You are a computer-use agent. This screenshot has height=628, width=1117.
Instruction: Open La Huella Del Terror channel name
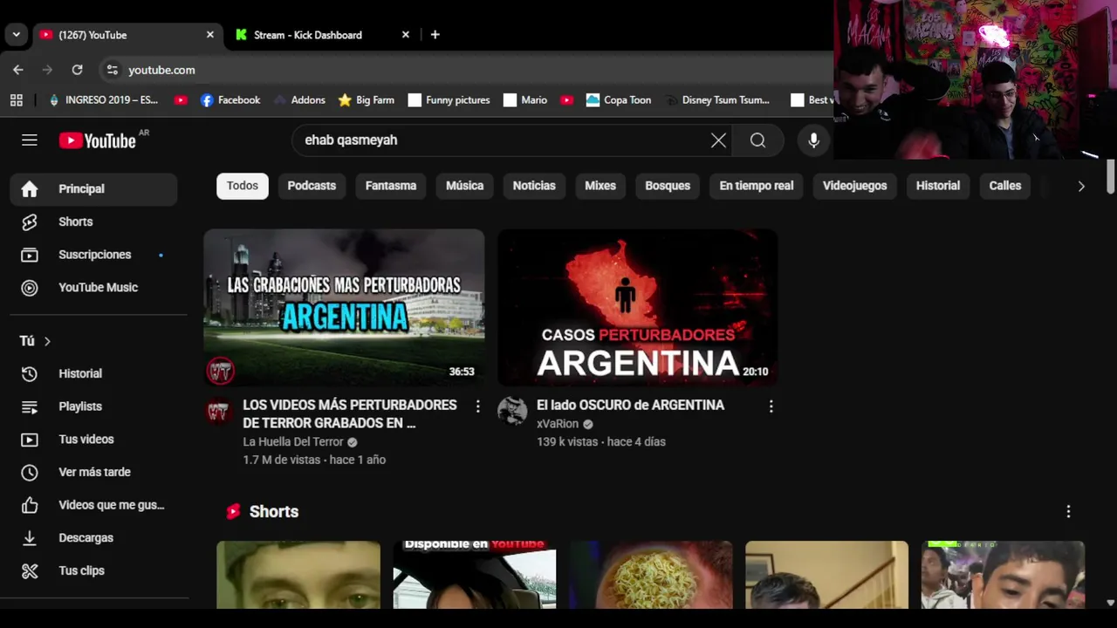click(x=293, y=442)
